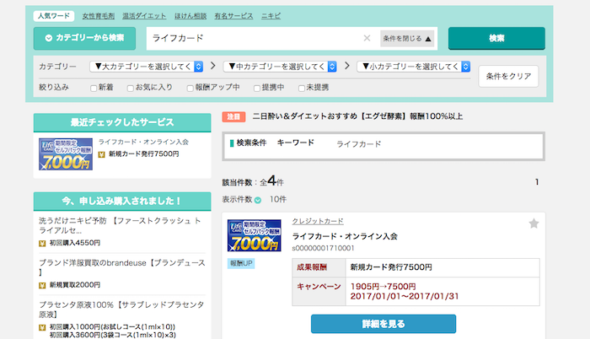Tick the 未提携 filter checkbox
The image size is (590, 339).
[302, 89]
